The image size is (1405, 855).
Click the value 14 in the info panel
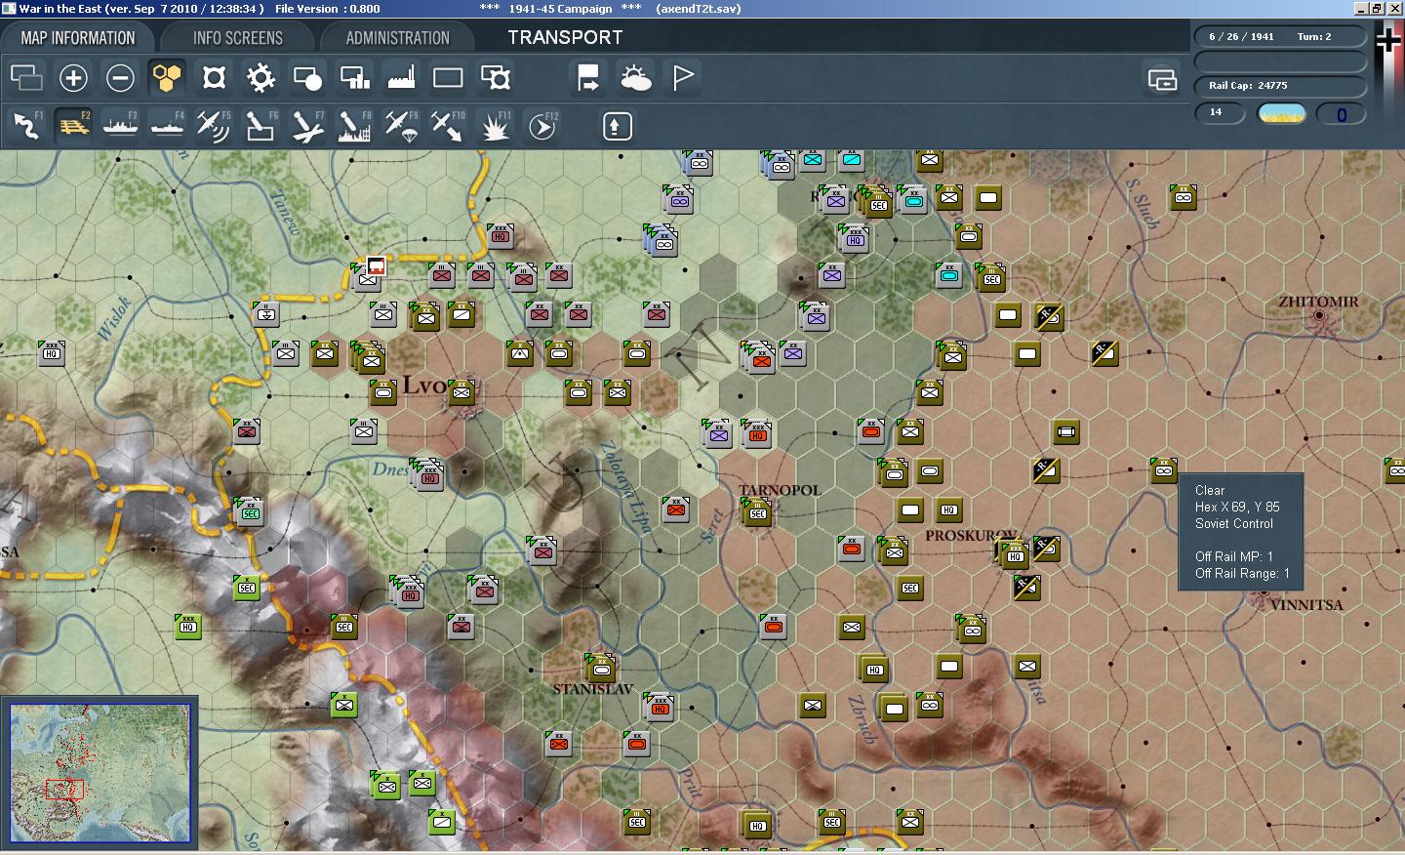click(1216, 112)
